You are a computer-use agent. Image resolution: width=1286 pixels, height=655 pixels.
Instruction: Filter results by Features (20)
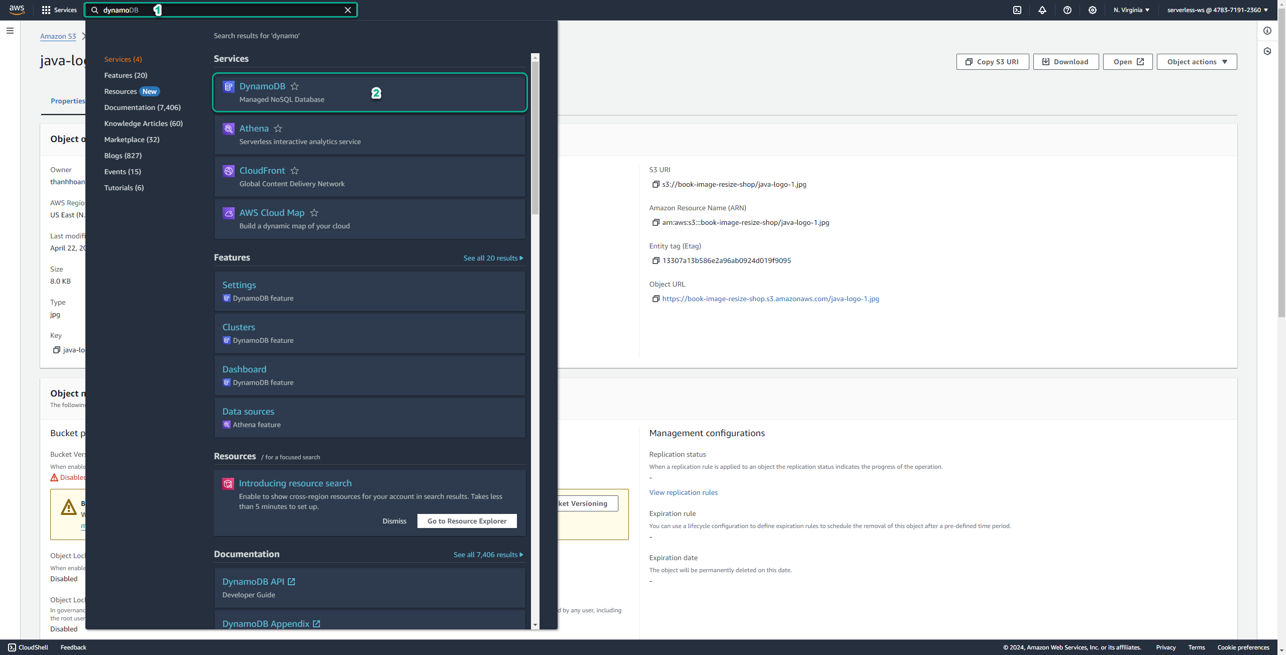(x=126, y=75)
